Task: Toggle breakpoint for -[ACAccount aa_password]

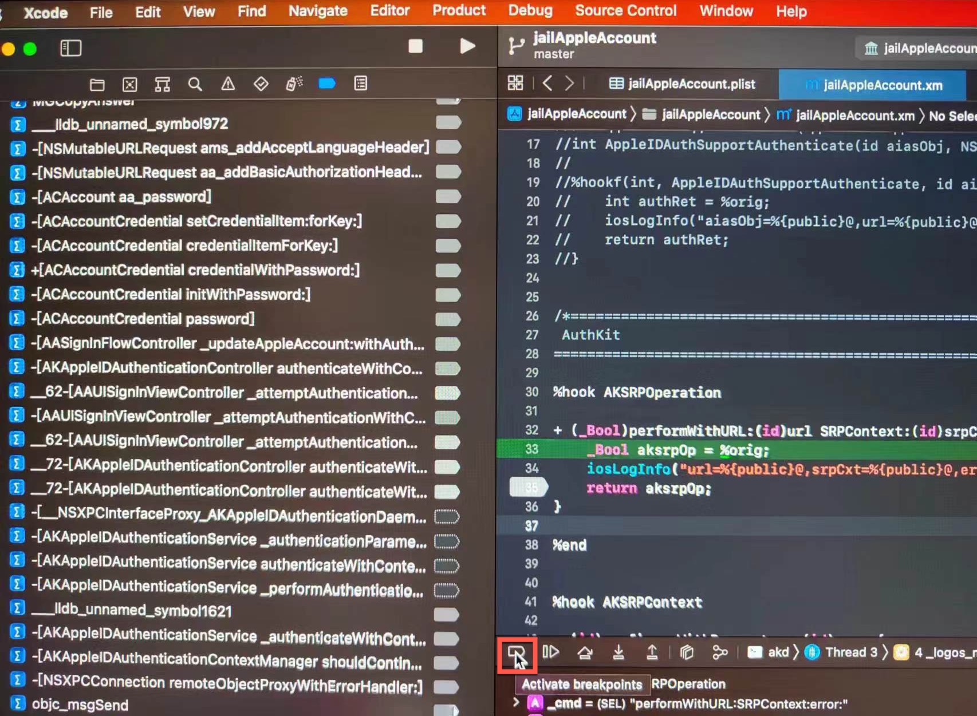Action: tap(448, 197)
